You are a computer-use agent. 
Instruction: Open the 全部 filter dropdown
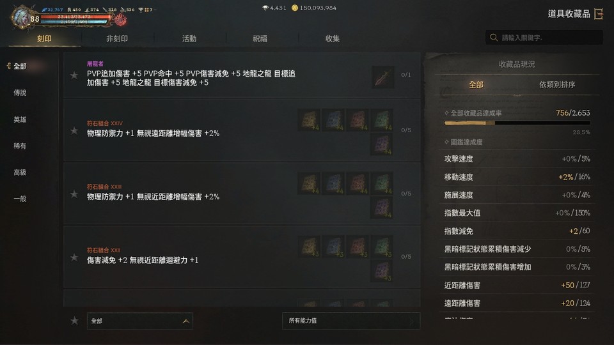[x=140, y=321]
